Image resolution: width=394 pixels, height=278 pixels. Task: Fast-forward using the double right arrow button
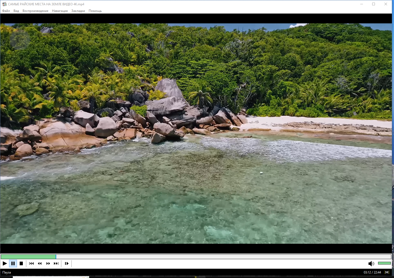(x=48, y=263)
